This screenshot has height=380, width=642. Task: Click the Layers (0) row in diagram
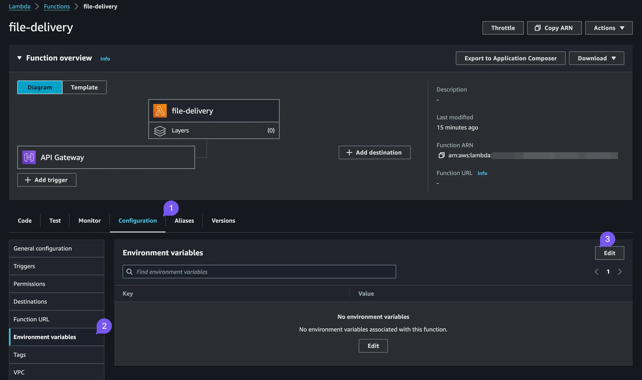[x=214, y=131]
